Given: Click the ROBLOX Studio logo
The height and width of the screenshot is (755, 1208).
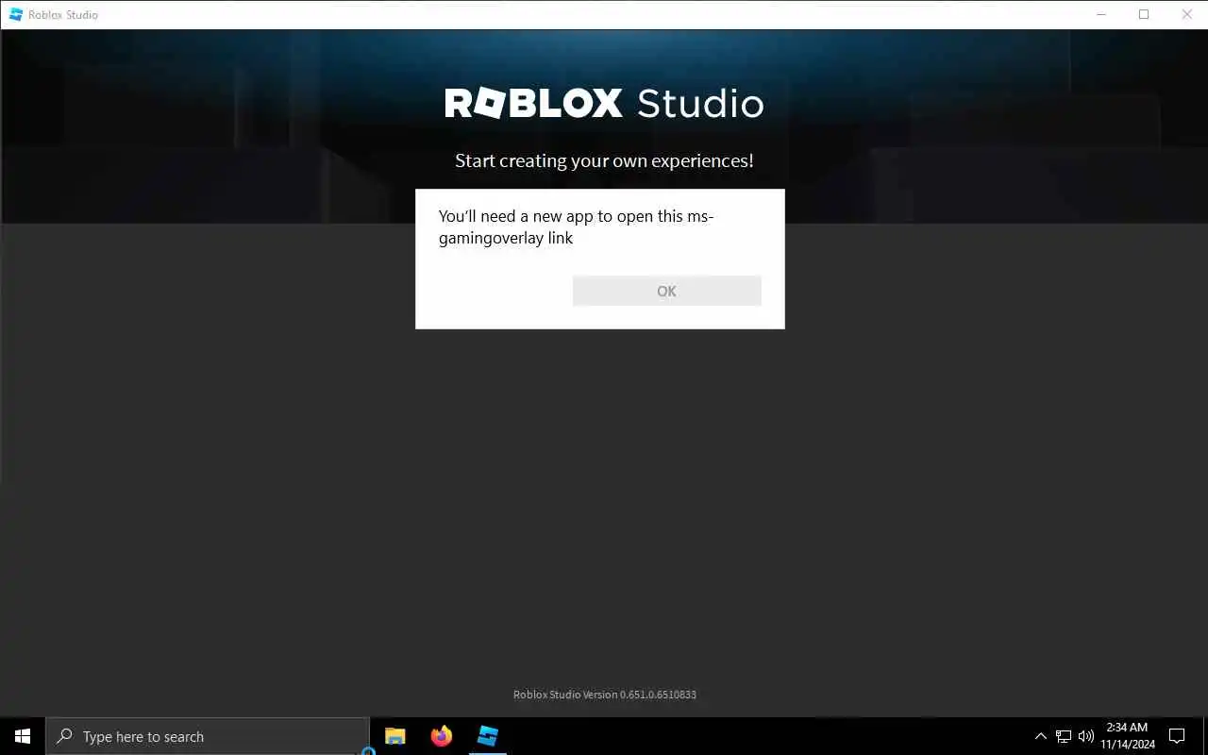Looking at the screenshot, I should tap(604, 103).
